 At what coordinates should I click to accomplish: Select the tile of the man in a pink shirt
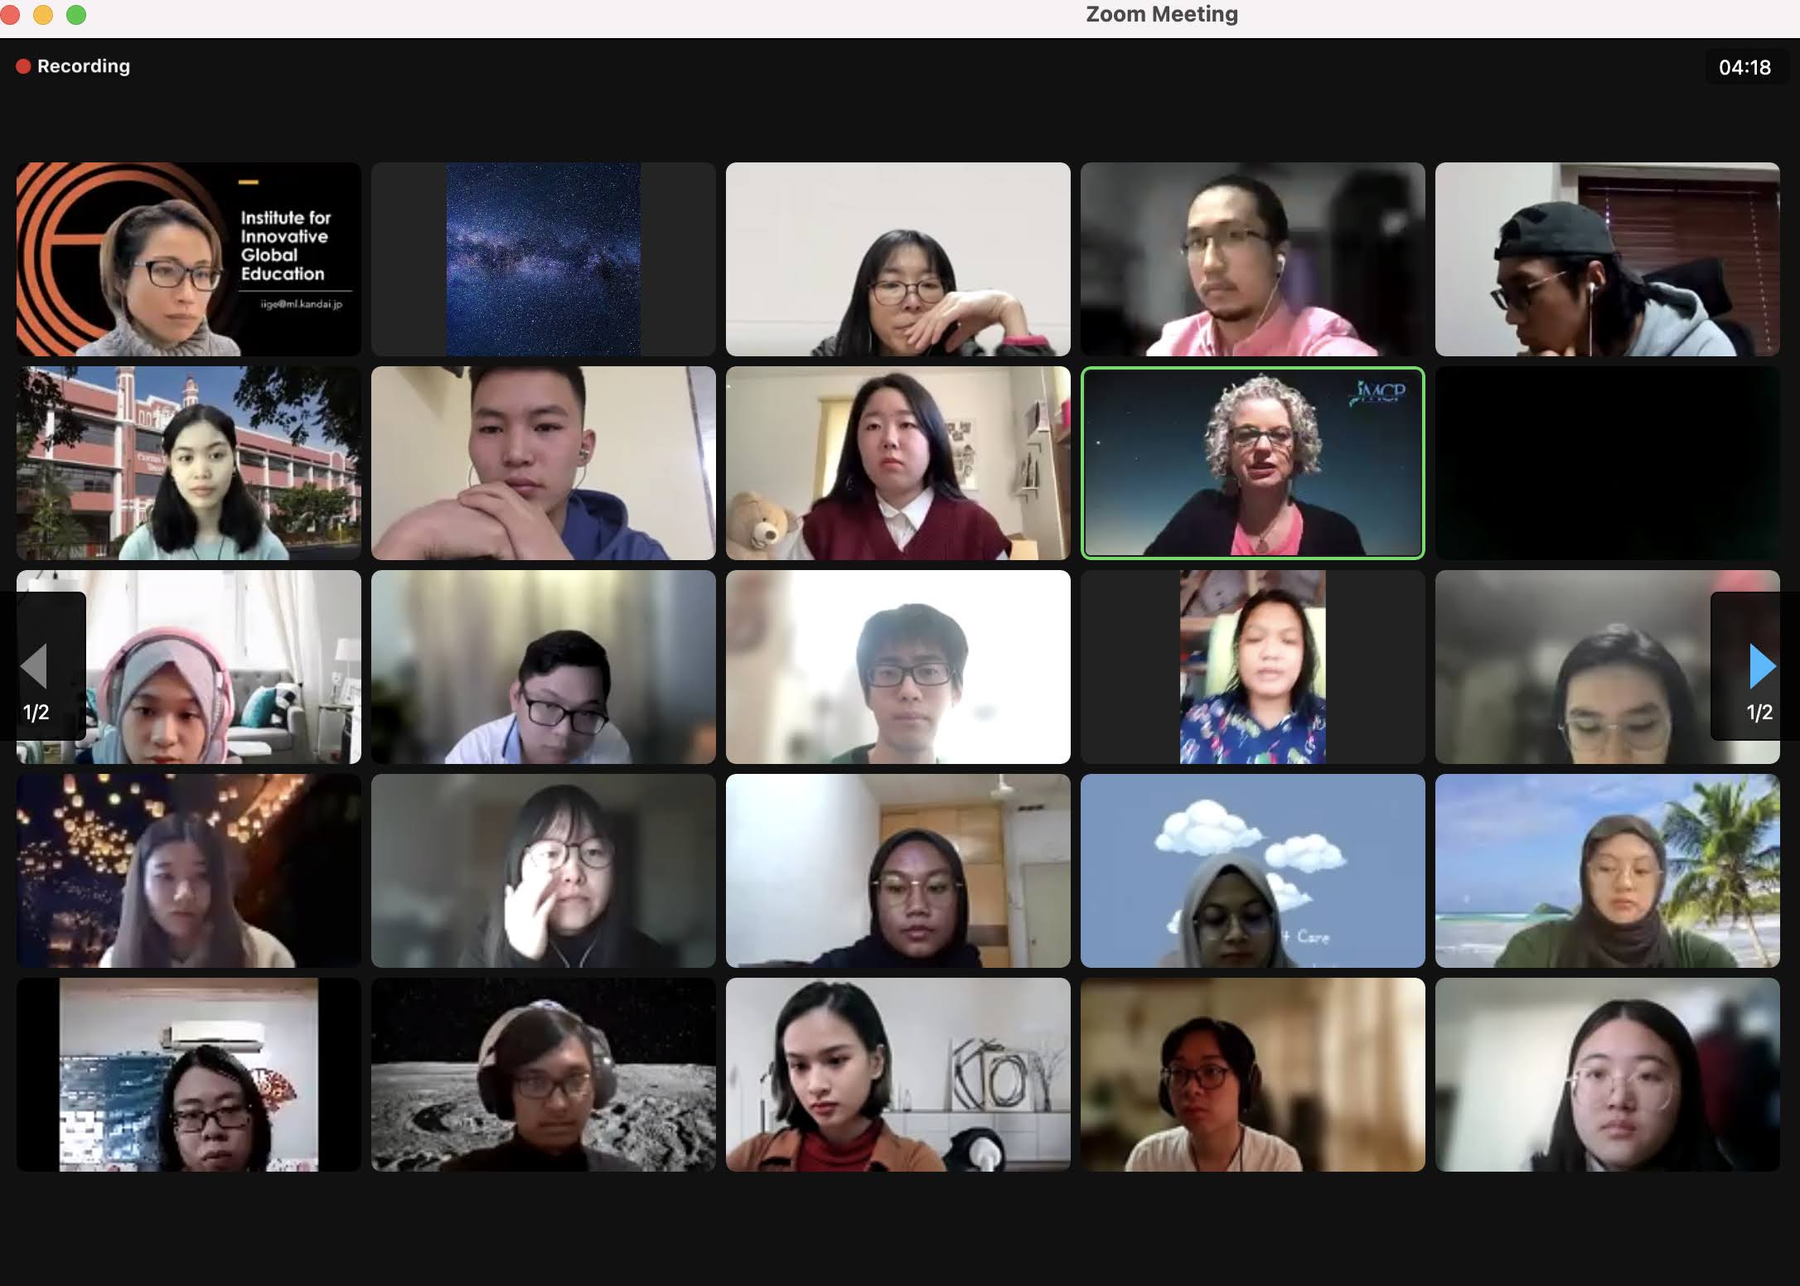click(x=1253, y=259)
